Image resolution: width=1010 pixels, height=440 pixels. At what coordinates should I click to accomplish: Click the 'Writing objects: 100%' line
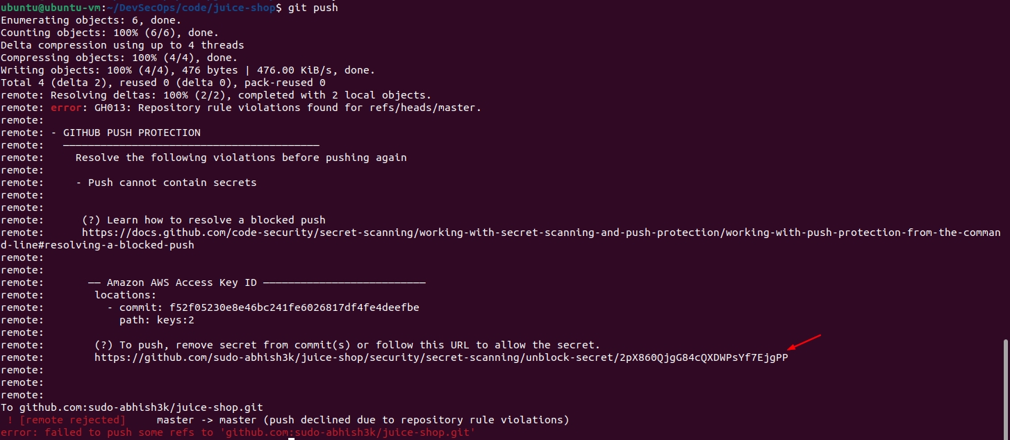[x=188, y=70]
